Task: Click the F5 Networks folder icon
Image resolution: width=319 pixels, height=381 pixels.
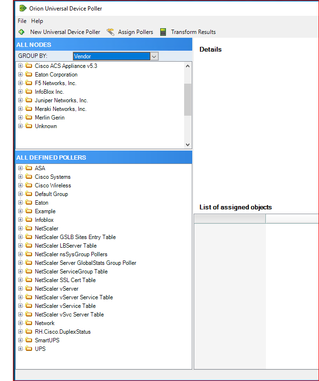Action: tap(29, 83)
